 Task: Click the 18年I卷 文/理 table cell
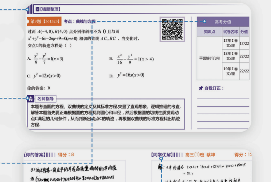(x=230, y=56)
